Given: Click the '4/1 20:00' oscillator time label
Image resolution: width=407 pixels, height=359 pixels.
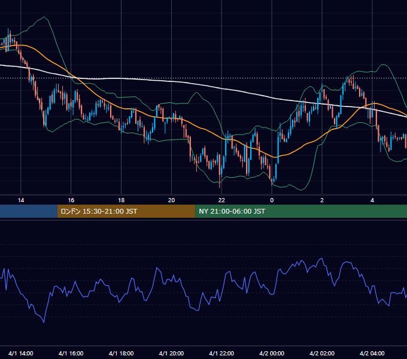Looking at the screenshot, I should click(x=171, y=353).
